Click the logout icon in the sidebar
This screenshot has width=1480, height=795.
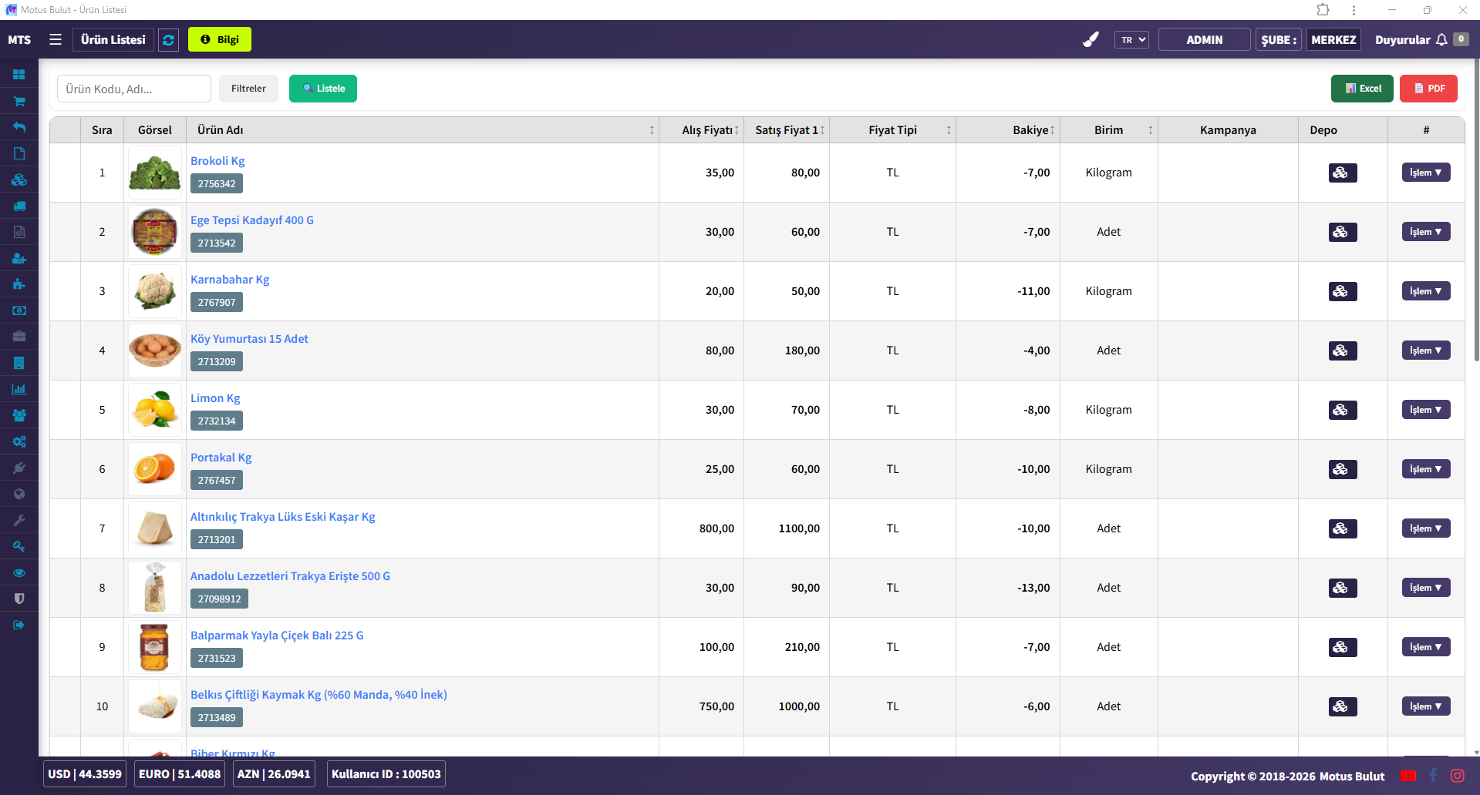19,625
